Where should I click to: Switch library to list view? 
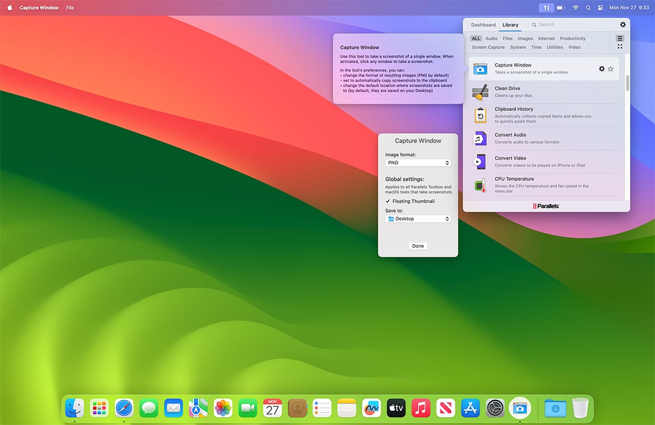(x=620, y=38)
